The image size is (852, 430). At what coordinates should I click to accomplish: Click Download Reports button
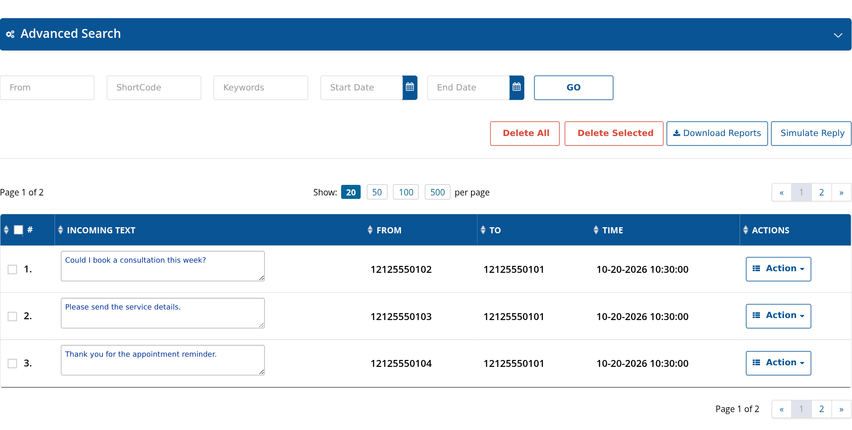(x=717, y=134)
